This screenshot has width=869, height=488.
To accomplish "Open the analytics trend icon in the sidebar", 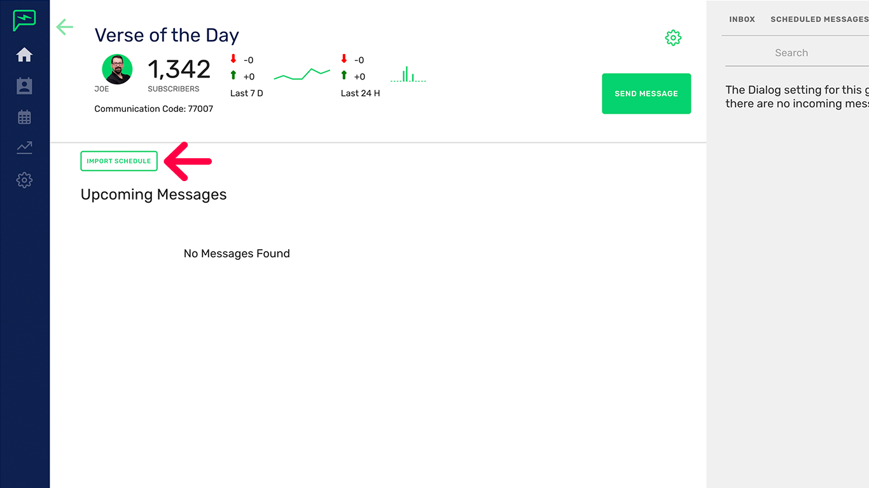I will point(24,148).
